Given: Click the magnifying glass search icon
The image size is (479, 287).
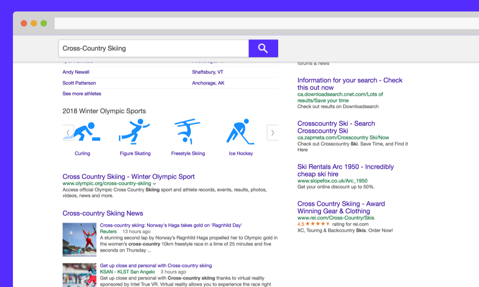Looking at the screenshot, I should coord(263,48).
